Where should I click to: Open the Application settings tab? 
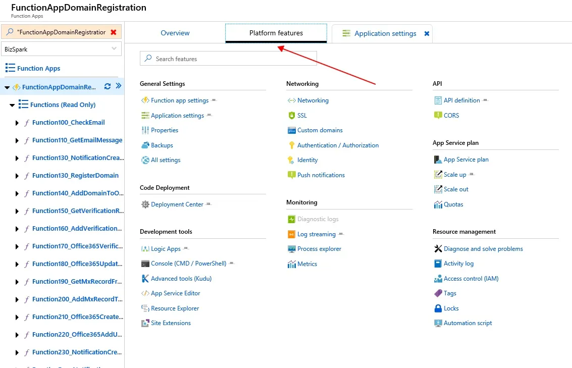[x=385, y=34]
